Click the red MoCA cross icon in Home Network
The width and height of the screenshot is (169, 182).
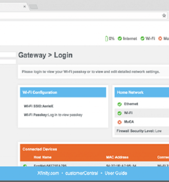[x=119, y=122]
